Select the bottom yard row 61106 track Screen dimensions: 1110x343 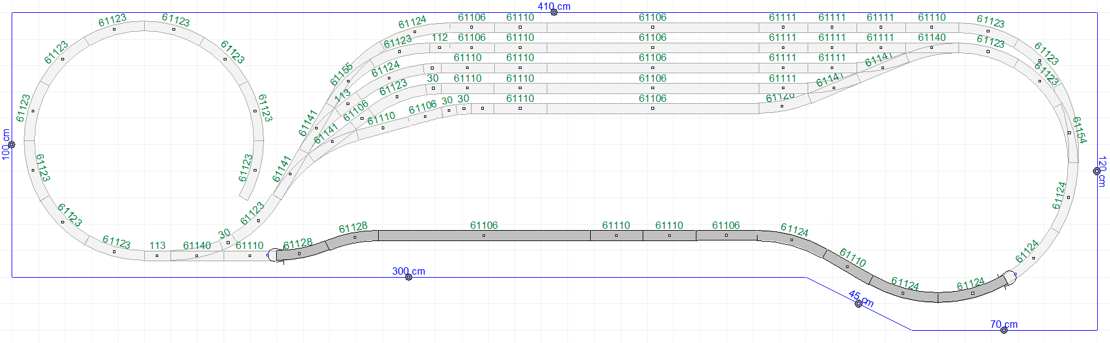tap(652, 109)
